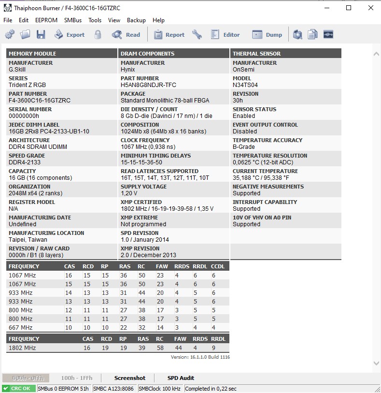Open the Backup menu
This screenshot has height=393, width=381.
[136, 20]
